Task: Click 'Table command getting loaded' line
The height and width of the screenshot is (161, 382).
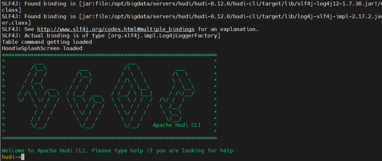Action: coord(47,42)
